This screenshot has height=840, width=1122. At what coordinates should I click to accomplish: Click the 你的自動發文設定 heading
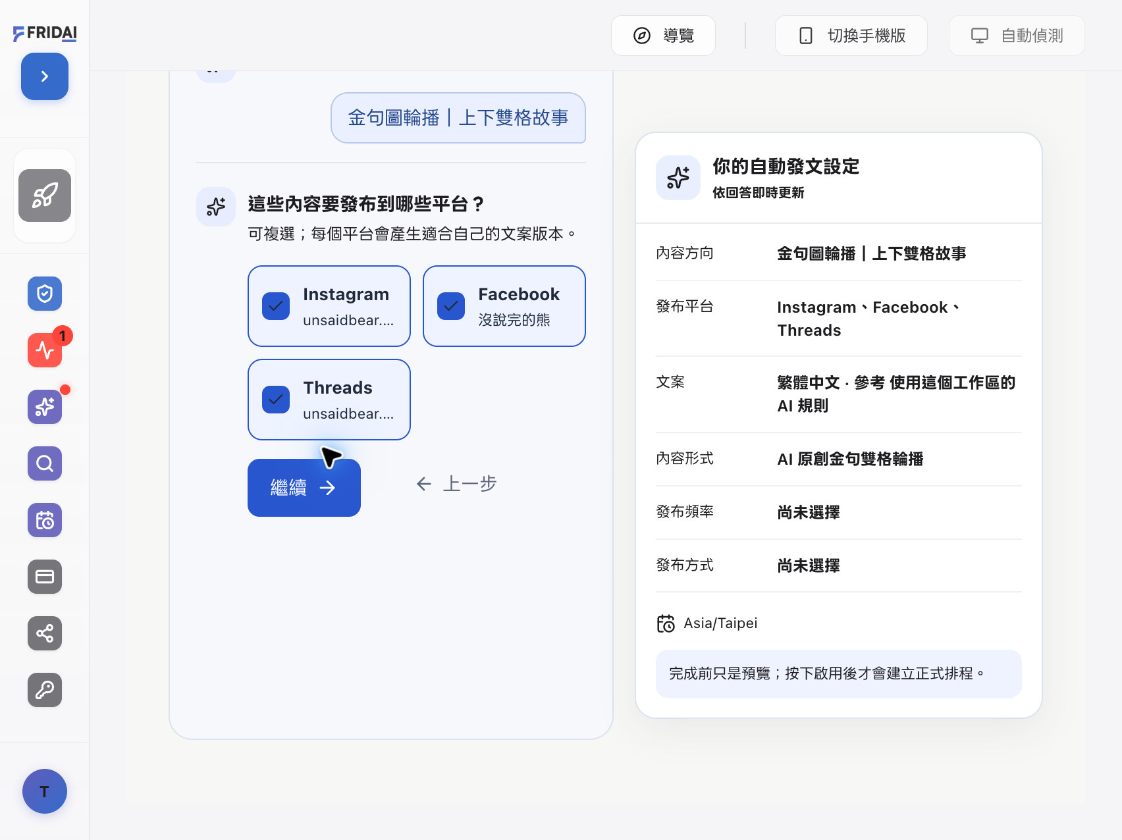tap(786, 167)
